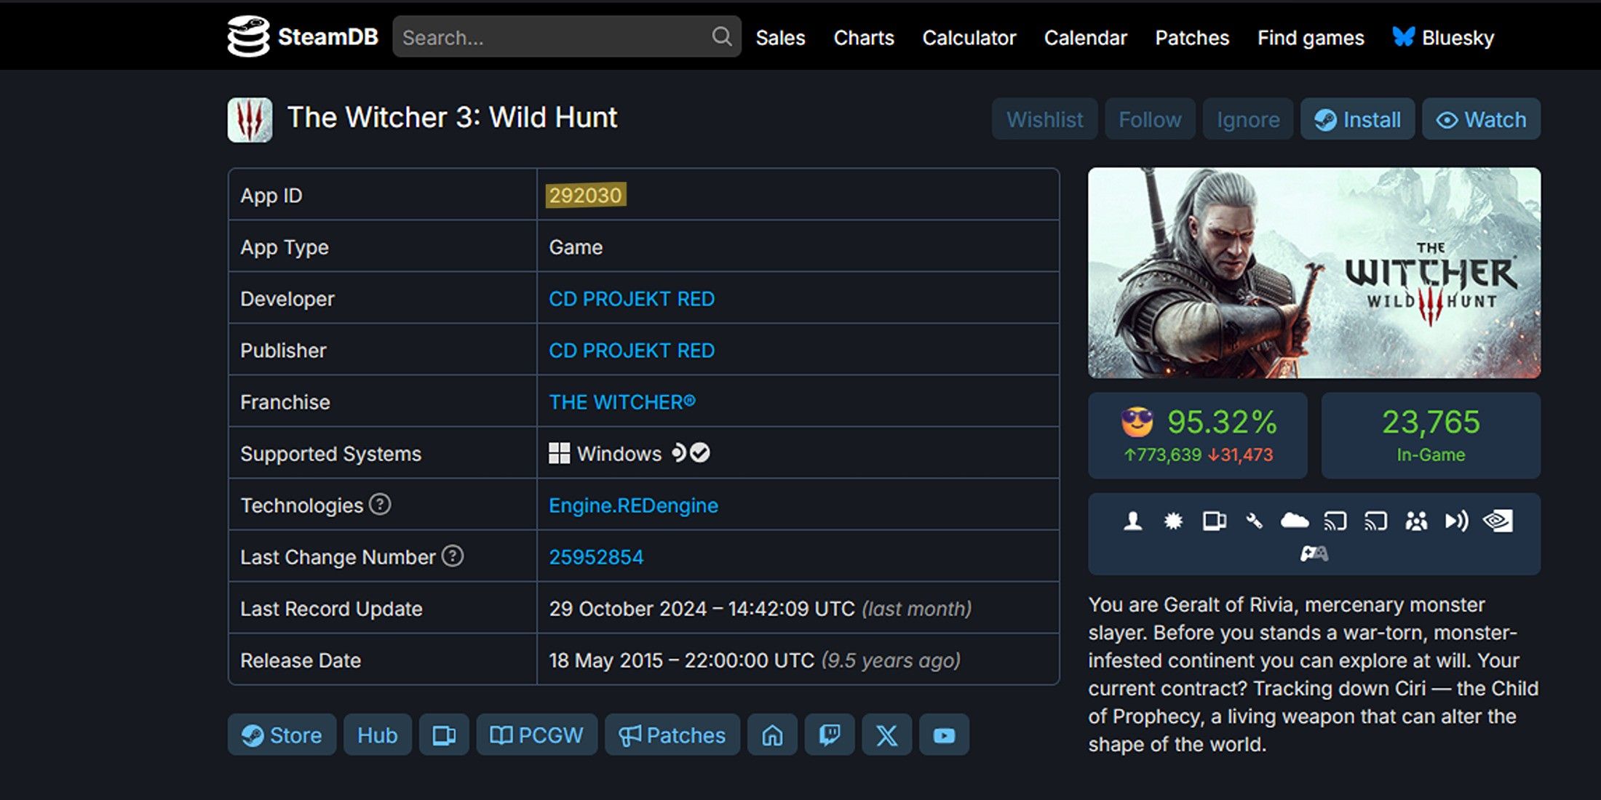
Task: Open the Charts dropdown in navigation
Action: pyautogui.click(x=864, y=37)
